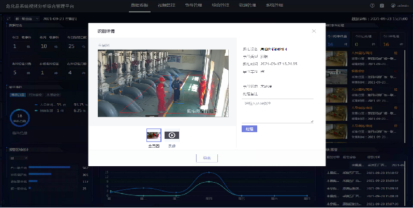The height and width of the screenshot is (208, 413).
Task: Click the admin user avatar icon
Action: coord(392,5)
